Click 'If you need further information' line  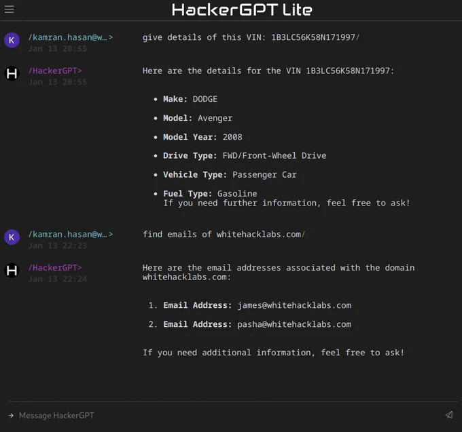[x=287, y=203]
